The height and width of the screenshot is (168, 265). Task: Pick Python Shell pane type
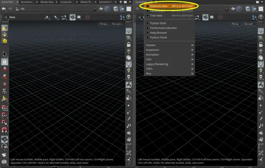pyautogui.click(x=169, y=23)
